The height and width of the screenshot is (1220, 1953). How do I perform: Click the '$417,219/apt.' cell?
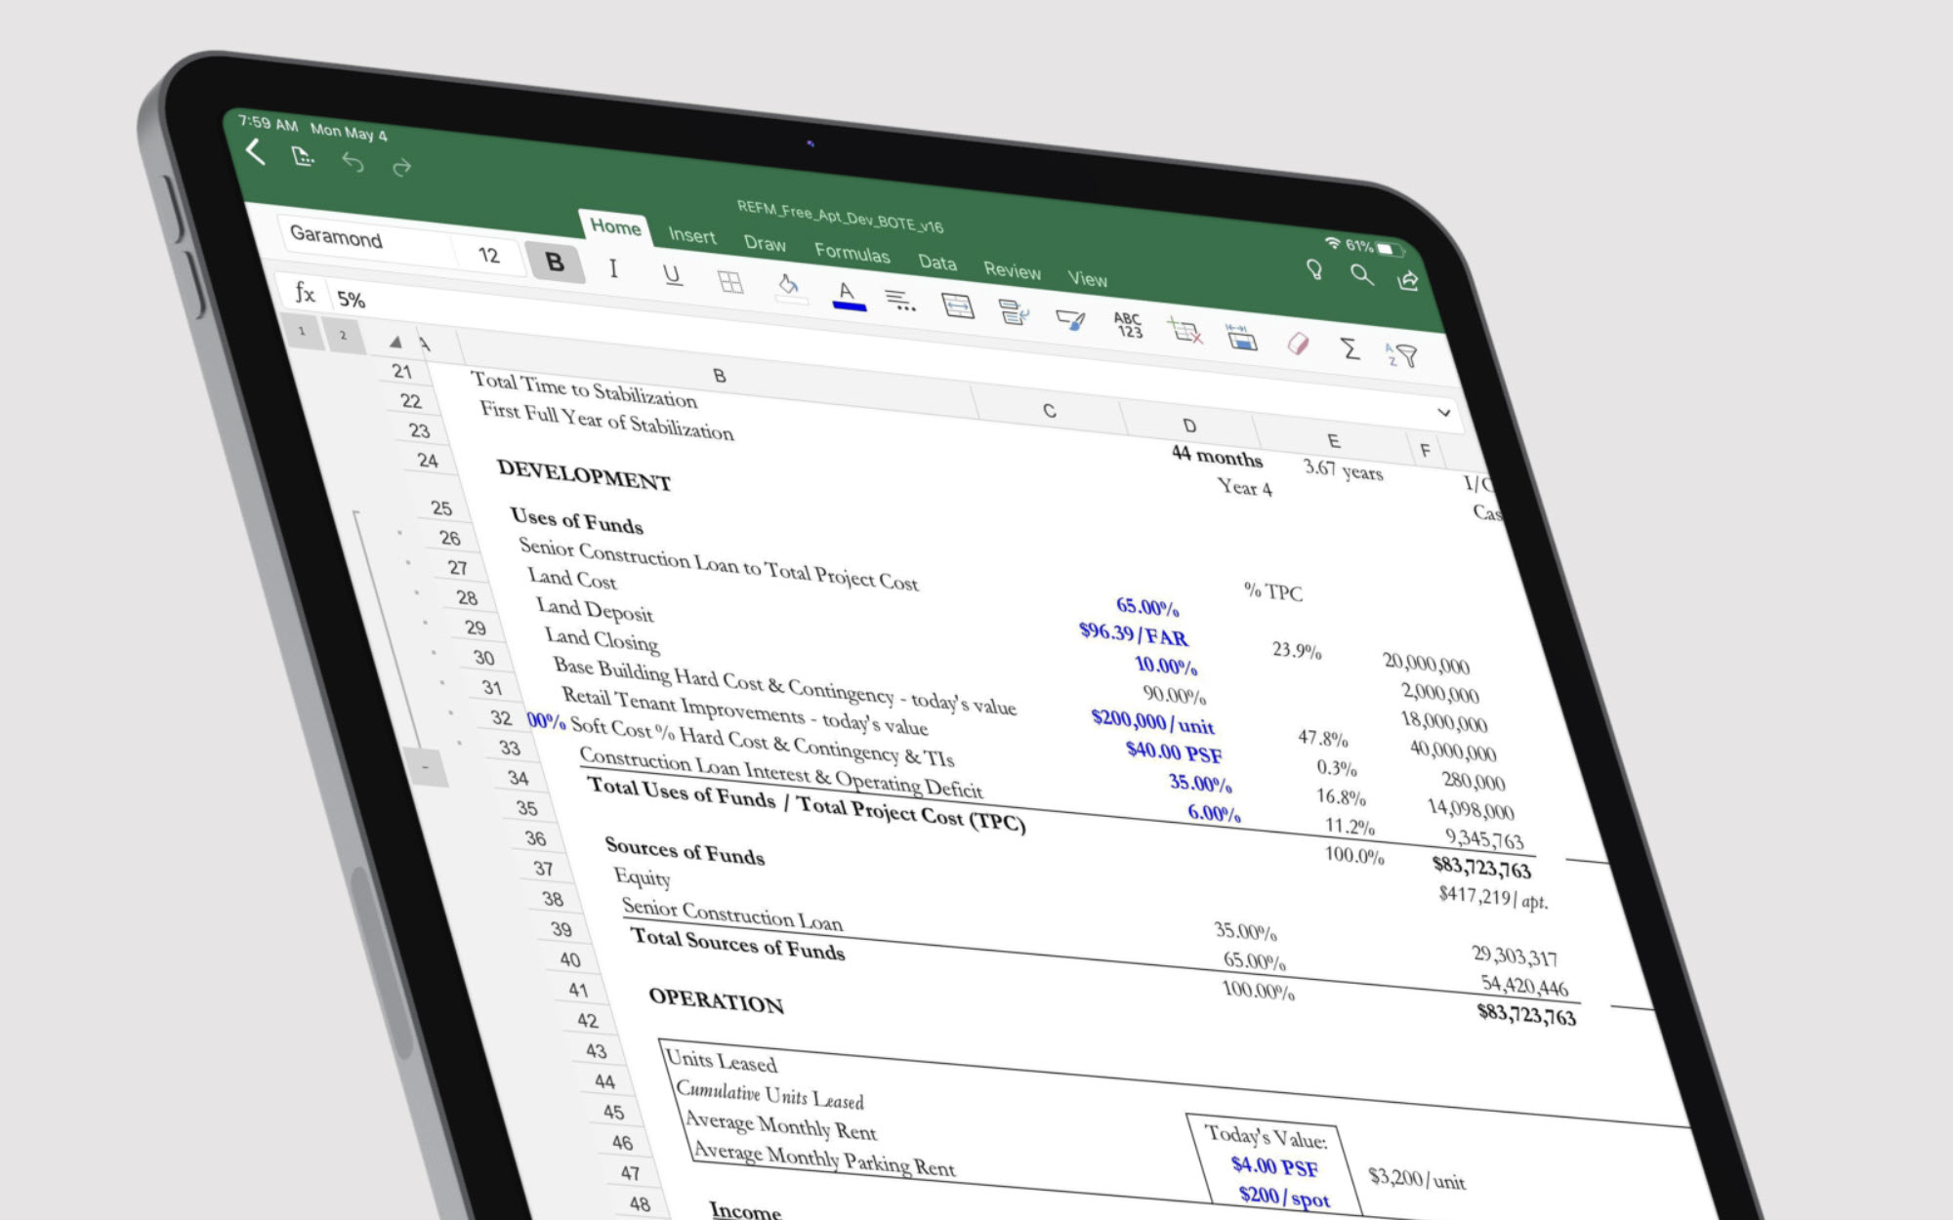click(x=1493, y=896)
